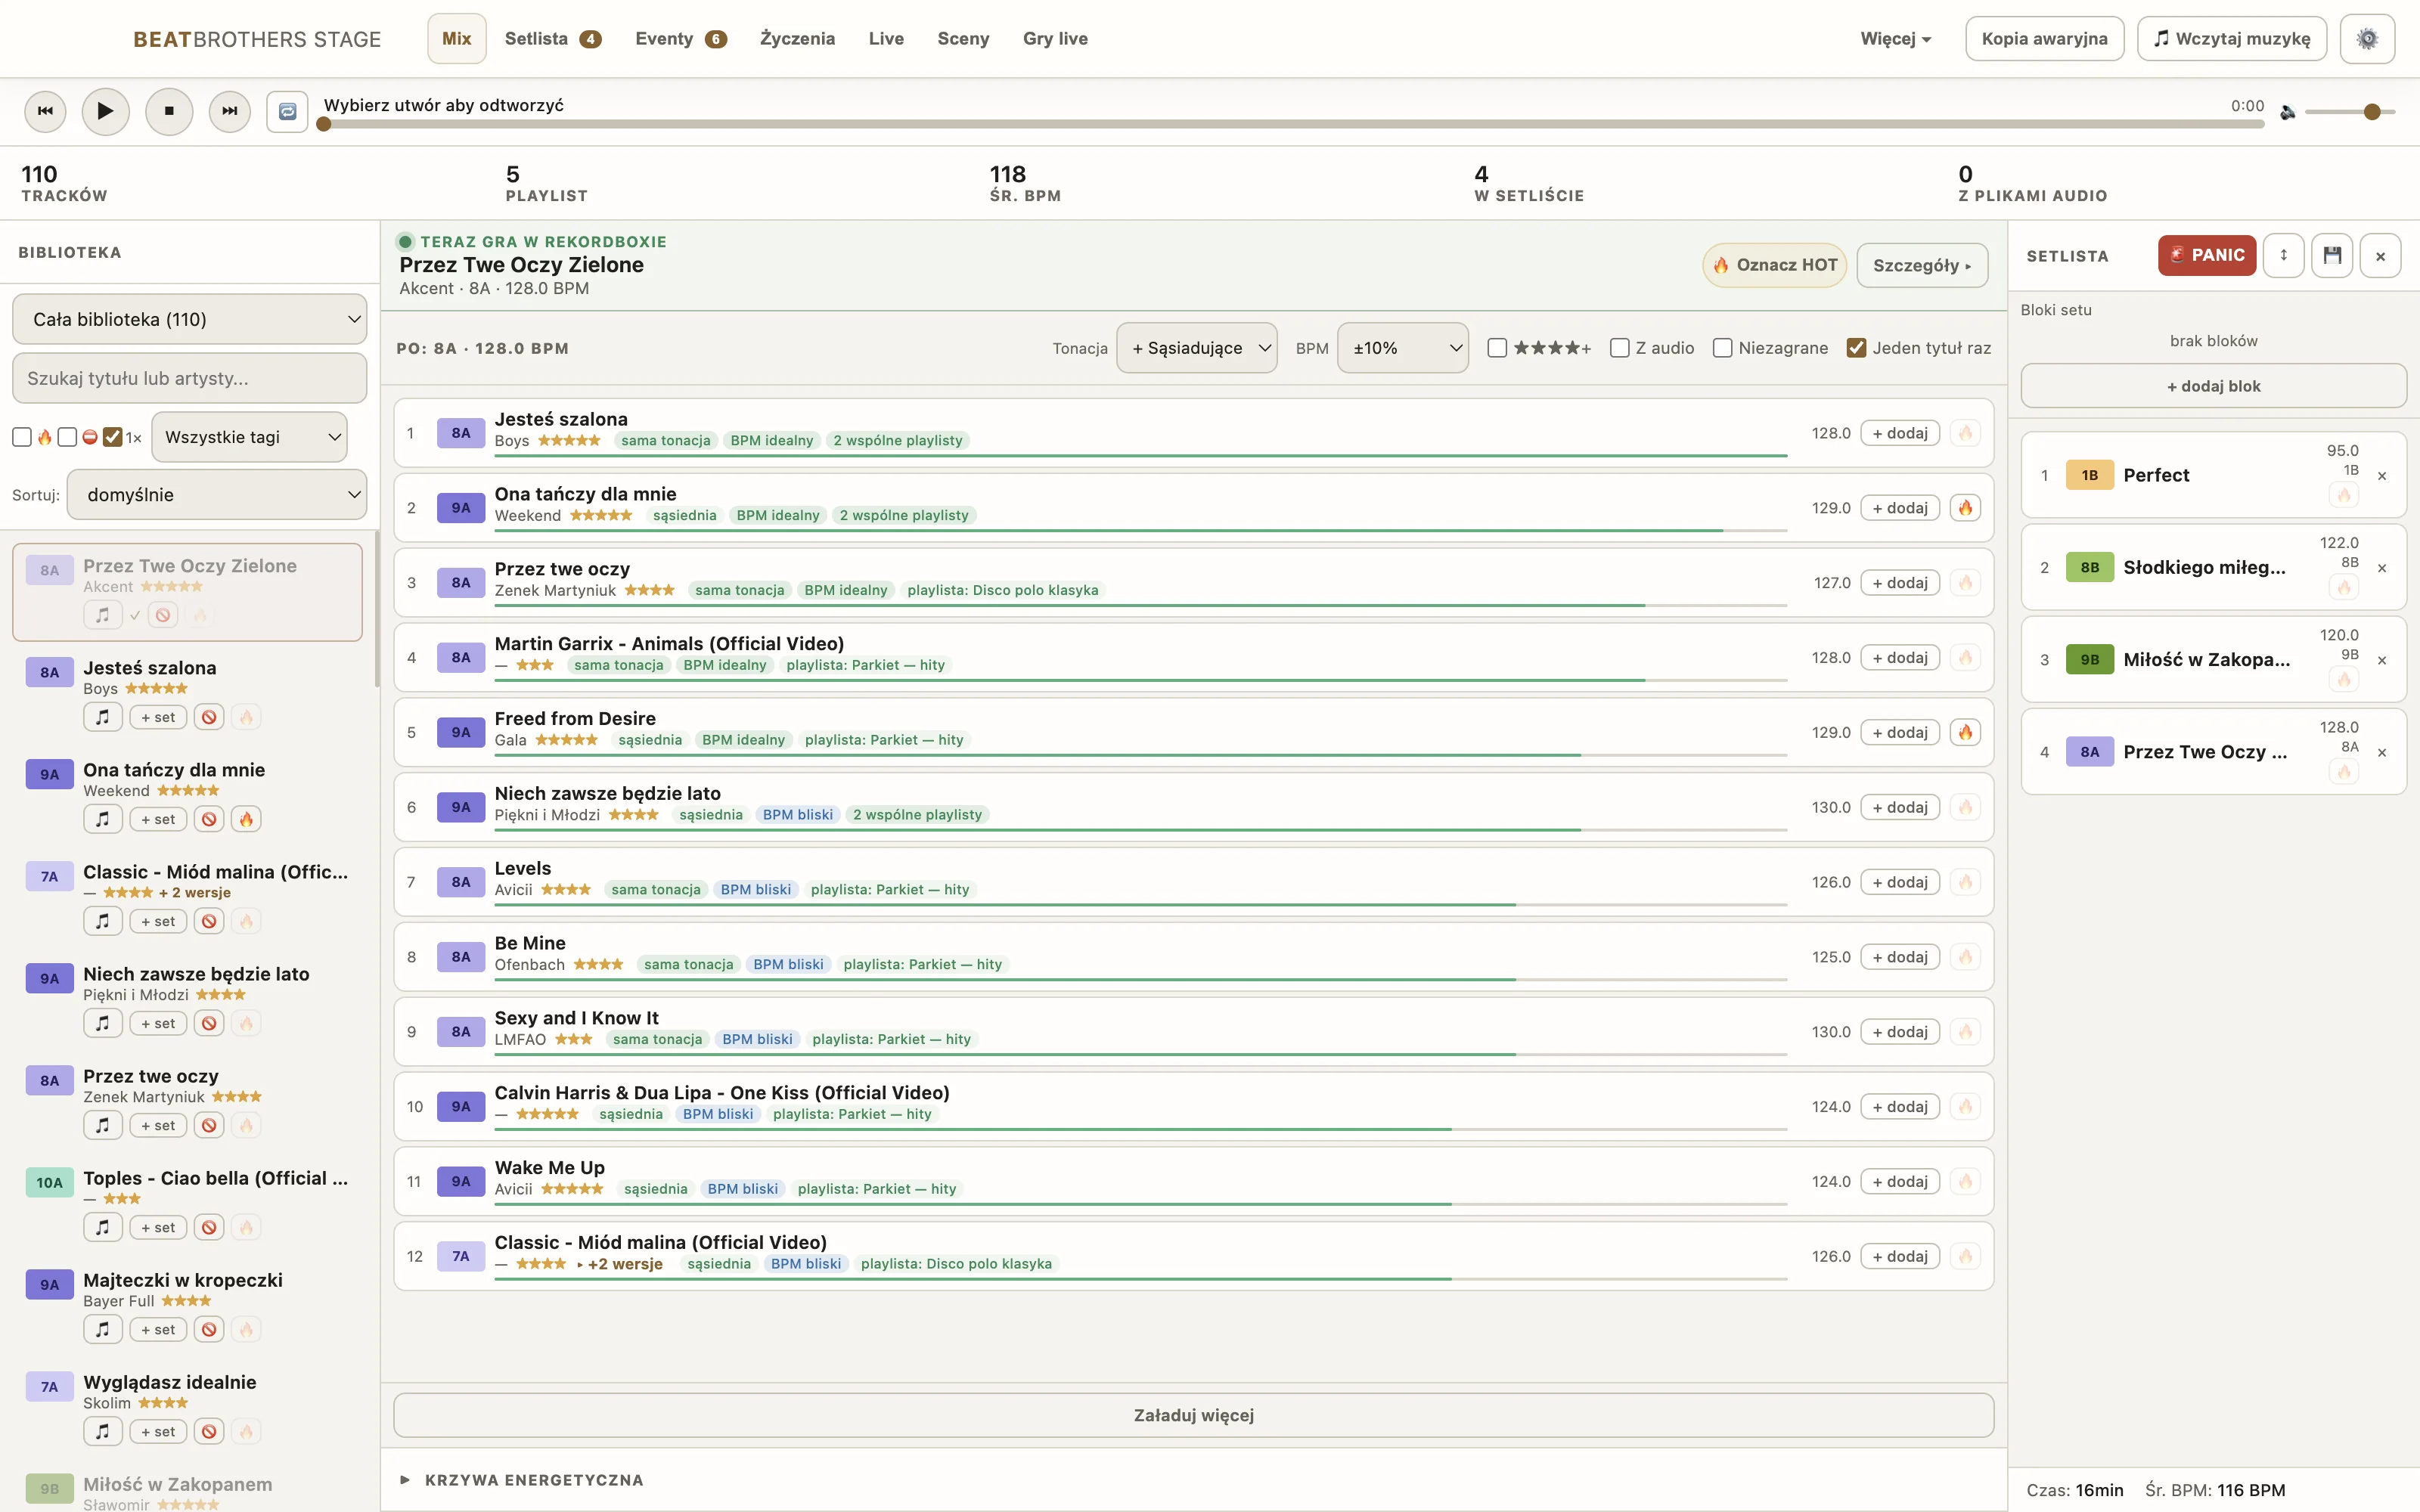This screenshot has height=1512, width=2420.
Task: Start playback with the play button
Action: [105, 111]
